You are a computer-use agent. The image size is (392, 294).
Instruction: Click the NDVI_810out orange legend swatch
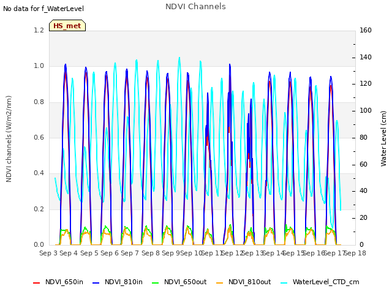pos(220,283)
